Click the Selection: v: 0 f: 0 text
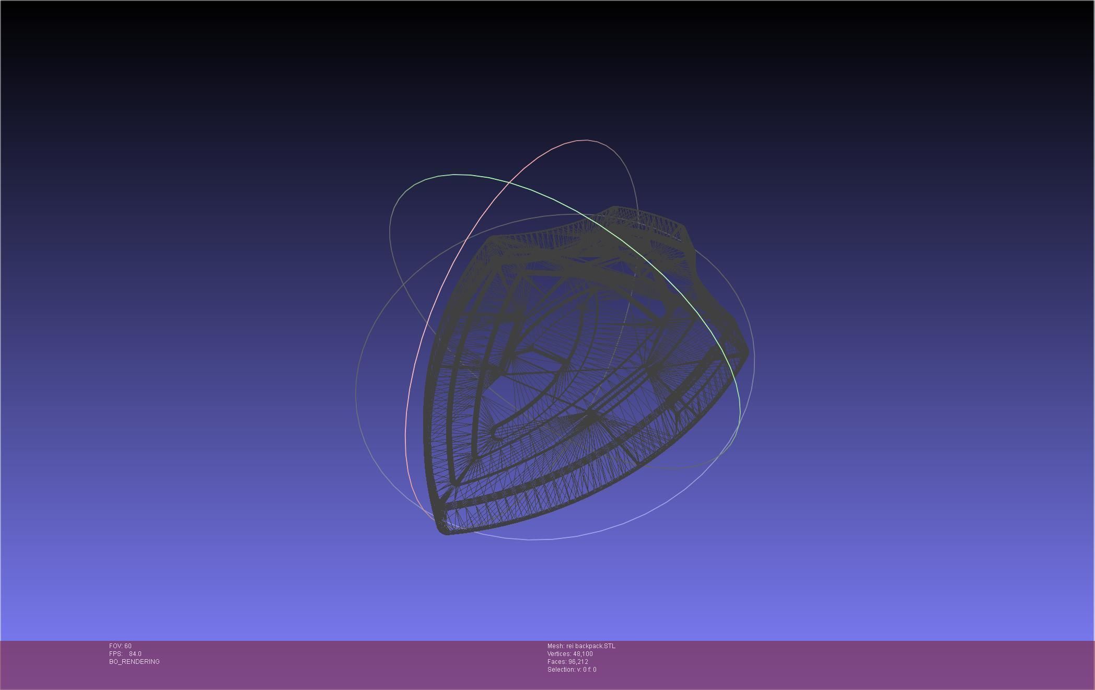Viewport: 1095px width, 690px height. (x=572, y=670)
